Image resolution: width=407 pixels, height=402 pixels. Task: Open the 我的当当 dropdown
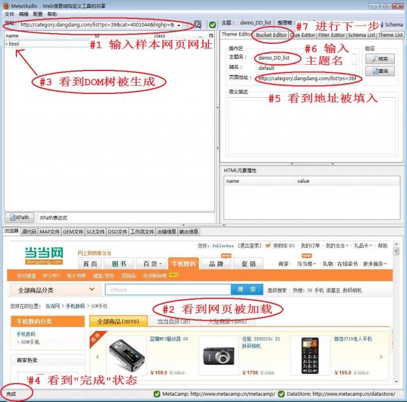coord(337,246)
